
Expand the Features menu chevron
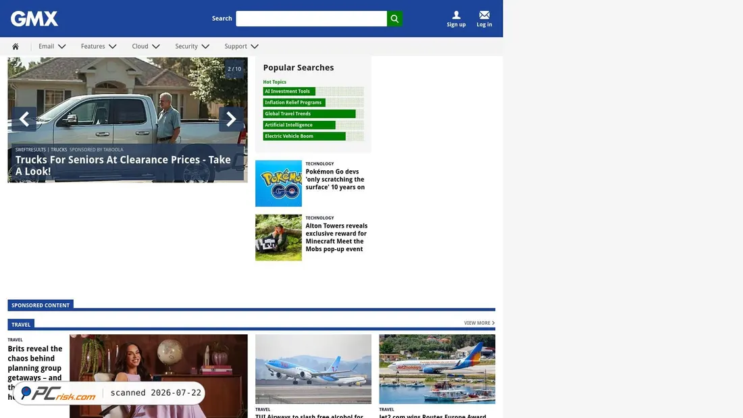pyautogui.click(x=113, y=47)
